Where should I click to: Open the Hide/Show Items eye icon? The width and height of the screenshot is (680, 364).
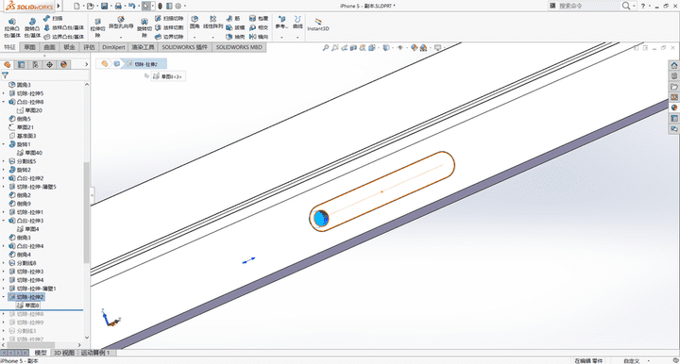pyautogui.click(x=399, y=47)
